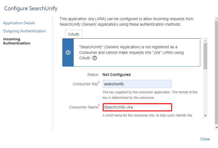Viewport: 218px width, 148px height.
Task: Click the inner OAuth panel scrollbar thumb
Action: [x=205, y=55]
